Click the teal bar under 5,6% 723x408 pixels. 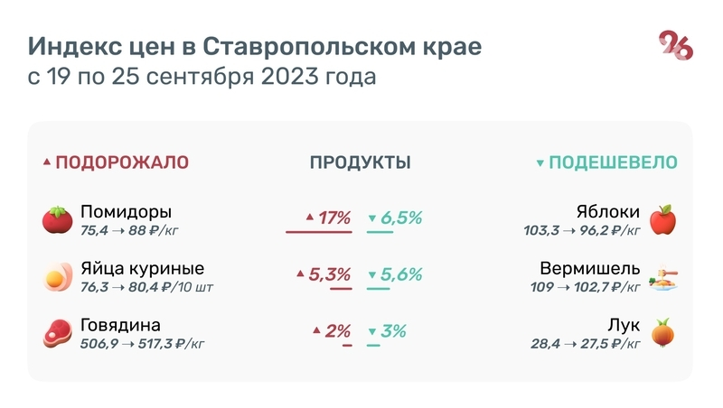point(379,289)
